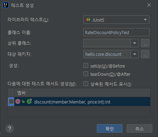Image resolution: width=158 pixels, height=137 pixels.
Task: Click the green open-lock public visibility icon
Action: pos(23,101)
